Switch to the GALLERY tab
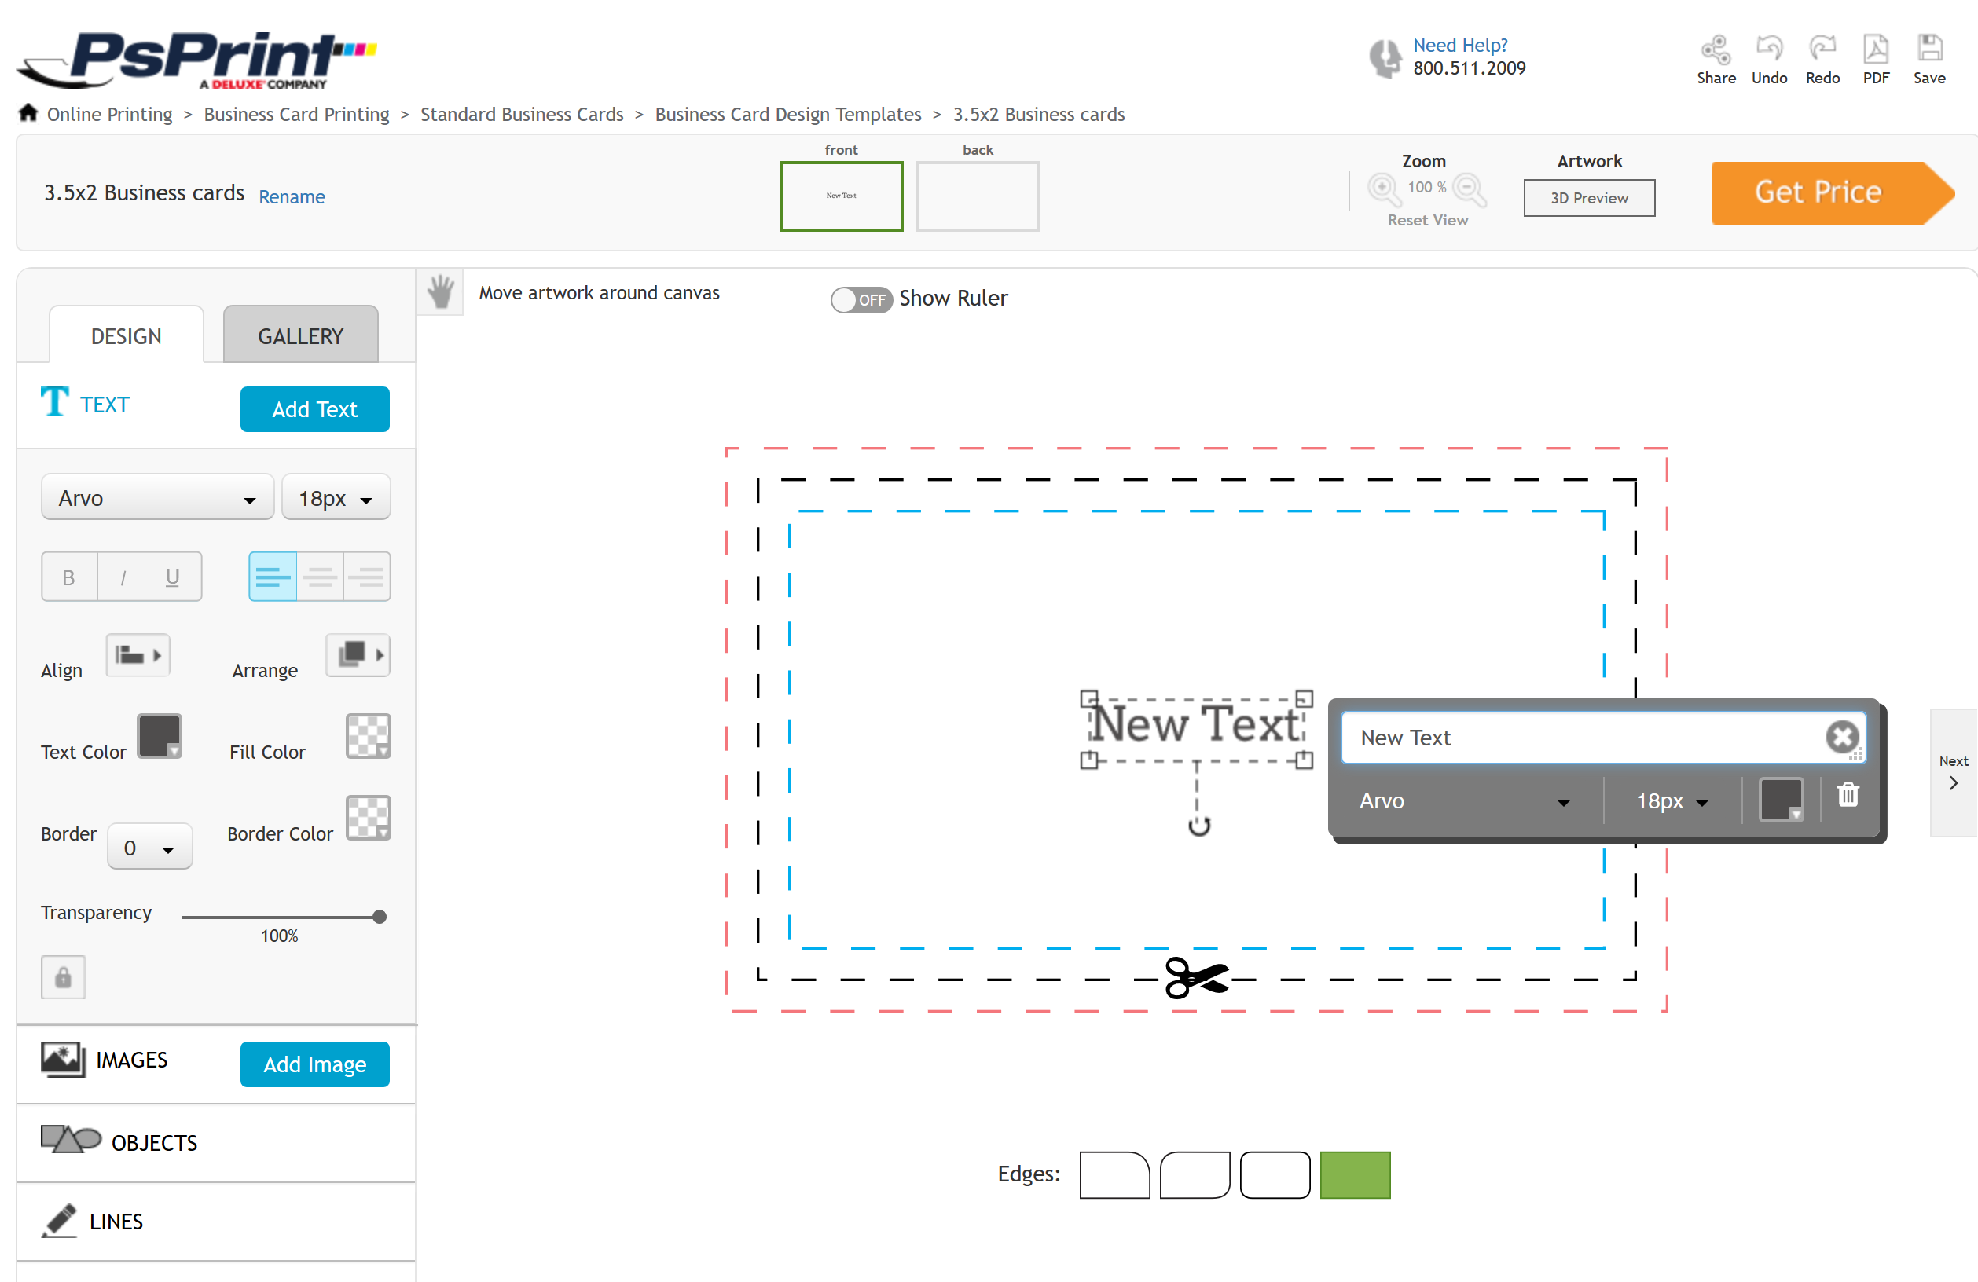Image resolution: width=1978 pixels, height=1282 pixels. tap(299, 334)
